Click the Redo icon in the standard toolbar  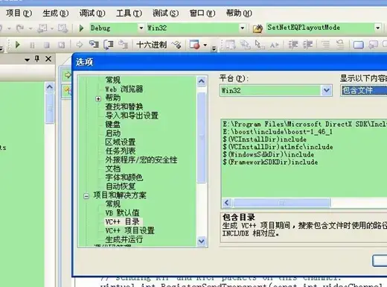pyautogui.click(x=20, y=28)
